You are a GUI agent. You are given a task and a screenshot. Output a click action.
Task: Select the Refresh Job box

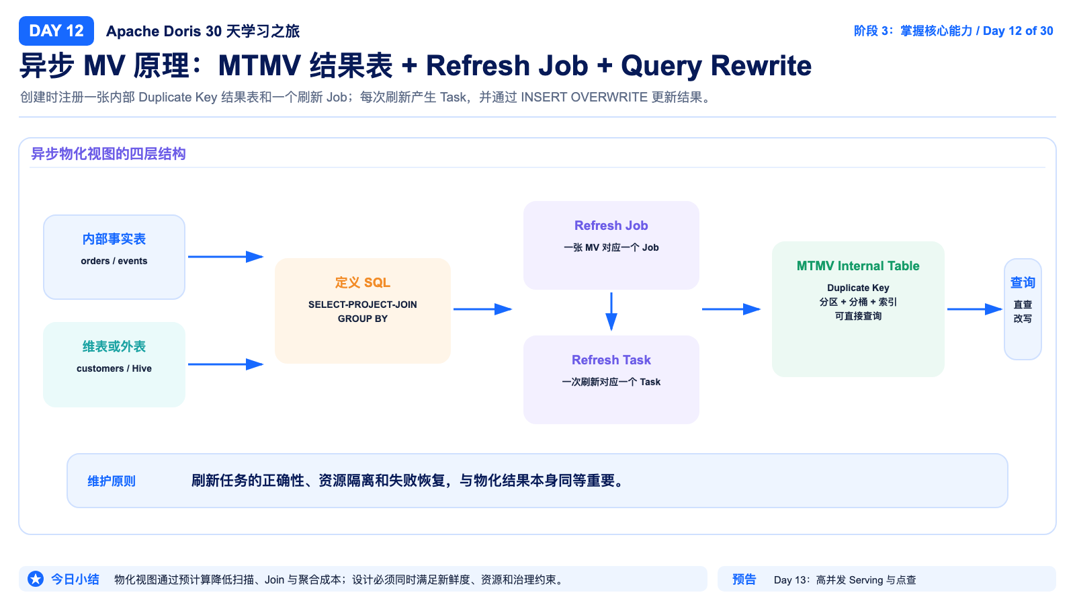(x=611, y=245)
